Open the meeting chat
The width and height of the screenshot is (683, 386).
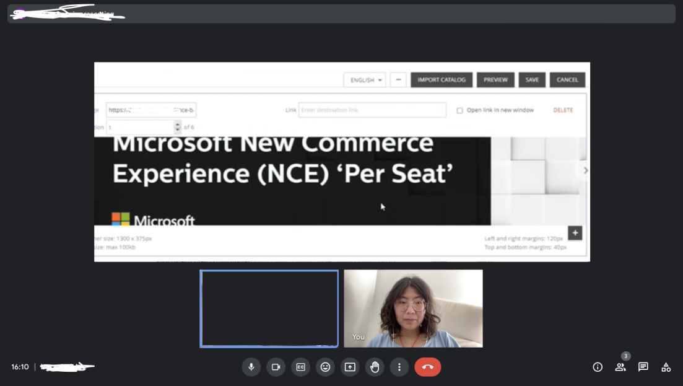click(x=643, y=367)
